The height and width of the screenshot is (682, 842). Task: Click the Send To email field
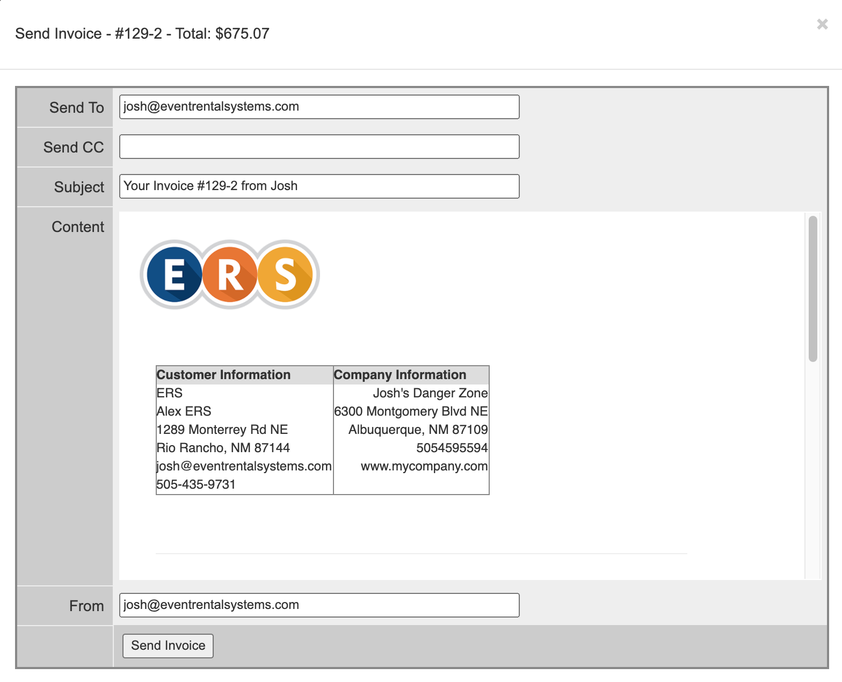(319, 107)
